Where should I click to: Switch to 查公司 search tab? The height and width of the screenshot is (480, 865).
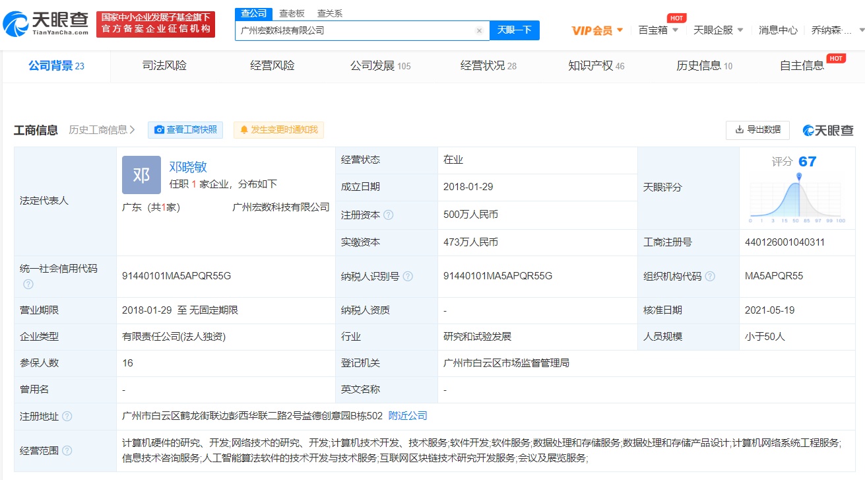tap(254, 13)
